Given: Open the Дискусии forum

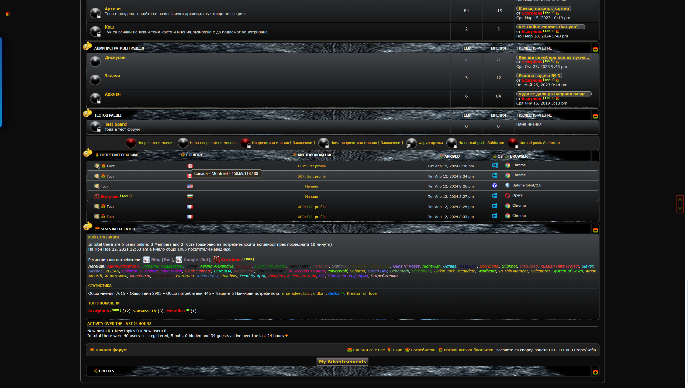Looking at the screenshot, I should coord(115,58).
